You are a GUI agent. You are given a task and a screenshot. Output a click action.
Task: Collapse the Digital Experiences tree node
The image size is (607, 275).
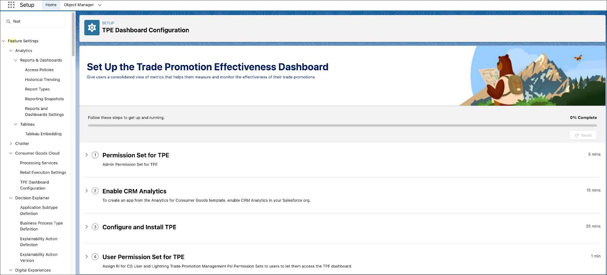(x=11, y=270)
